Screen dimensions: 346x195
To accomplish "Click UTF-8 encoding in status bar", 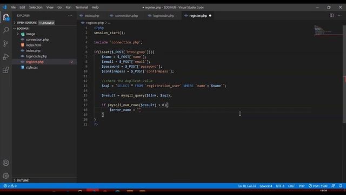I will (280, 186).
